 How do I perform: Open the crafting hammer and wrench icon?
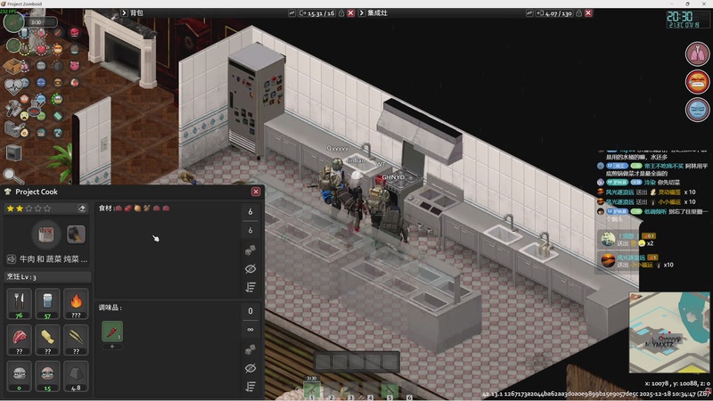click(12, 108)
